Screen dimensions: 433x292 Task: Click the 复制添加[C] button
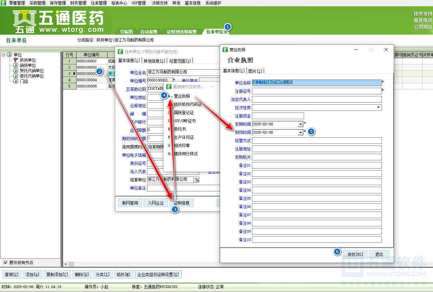[x=57, y=275]
